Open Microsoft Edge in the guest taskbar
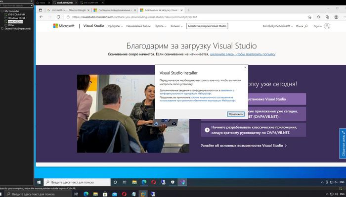The image size is (346, 197). point(144,182)
